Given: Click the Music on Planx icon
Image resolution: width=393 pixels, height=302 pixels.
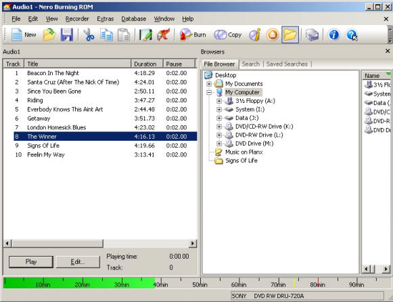Looking at the screenshot, I should click(218, 152).
